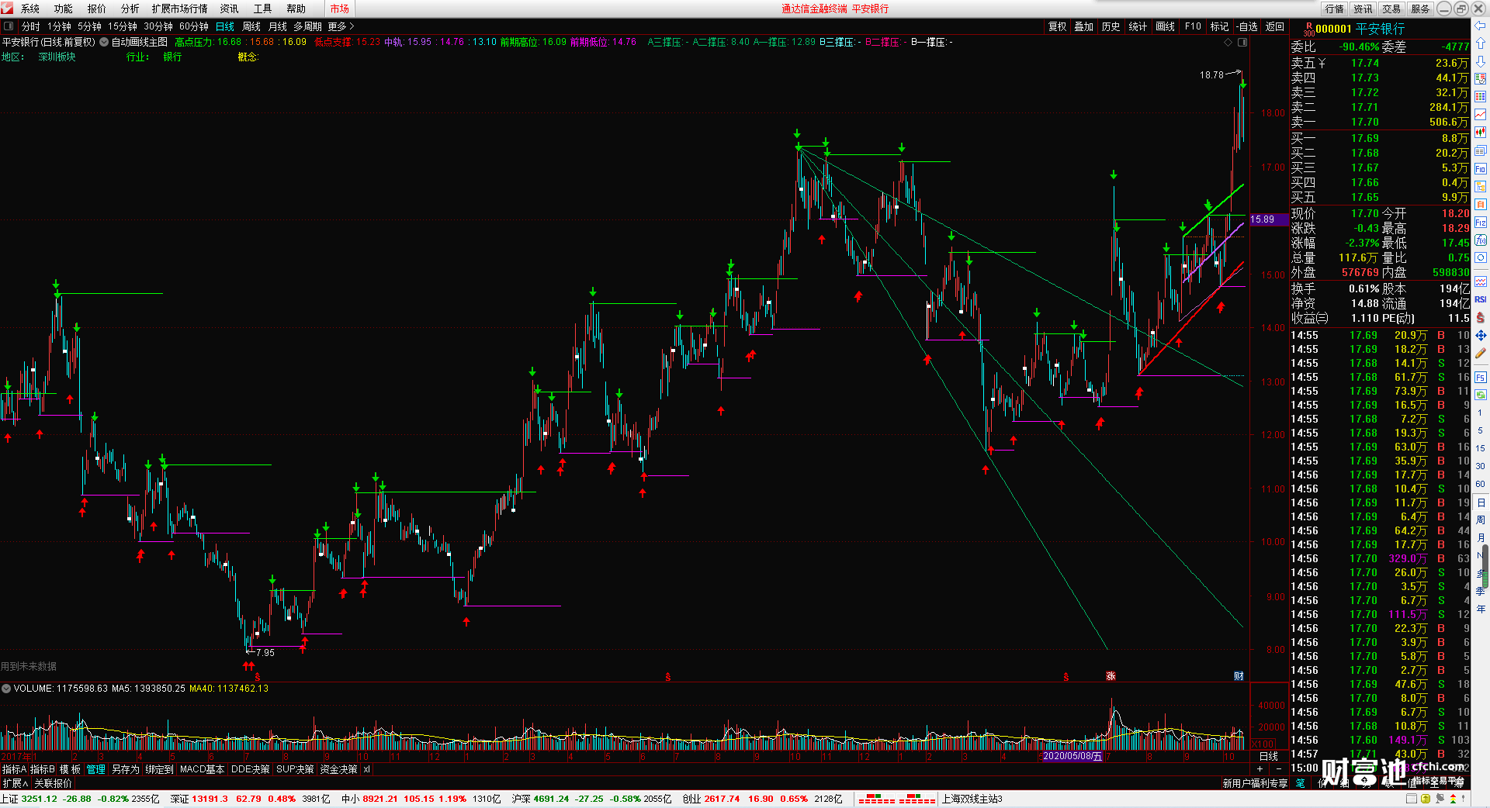
Task: Open the tree structure icon in sidebar
Action: click(x=1481, y=186)
